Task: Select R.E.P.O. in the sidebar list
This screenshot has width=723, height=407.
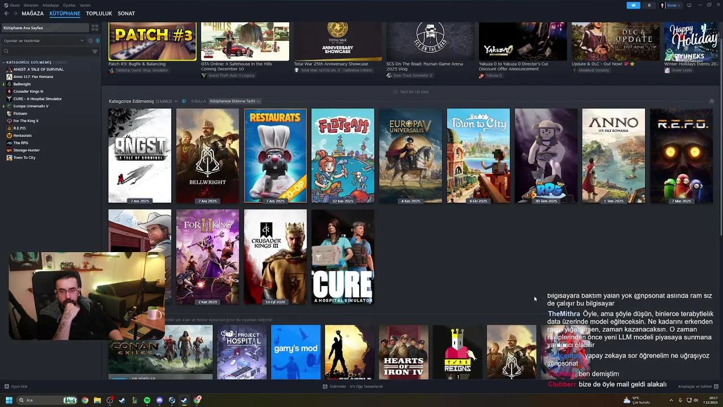Action: click(20, 128)
